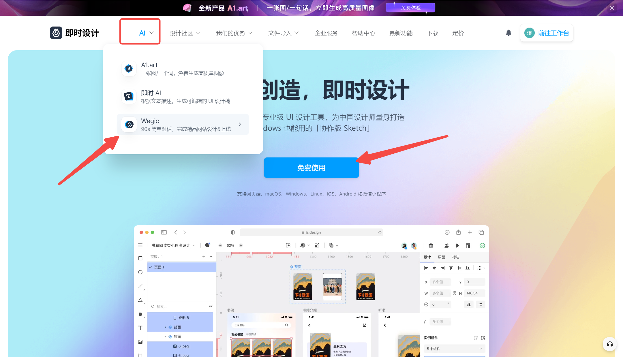Click the green sync status check icon

point(482,246)
